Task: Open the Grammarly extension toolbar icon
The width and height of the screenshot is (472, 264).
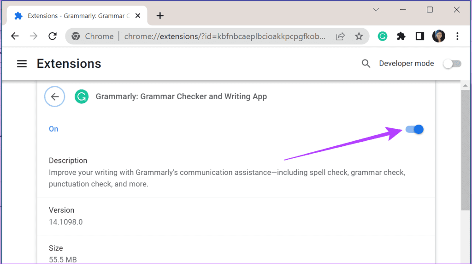Action: tap(382, 36)
